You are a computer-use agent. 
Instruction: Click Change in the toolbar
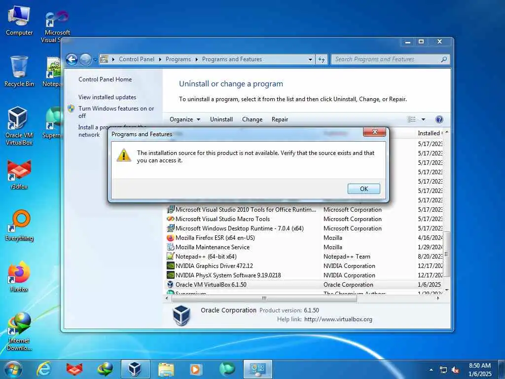(x=252, y=119)
